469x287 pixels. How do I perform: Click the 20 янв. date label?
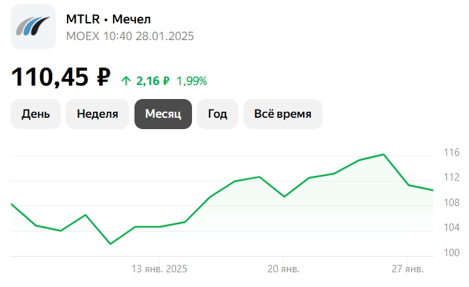[x=283, y=269]
